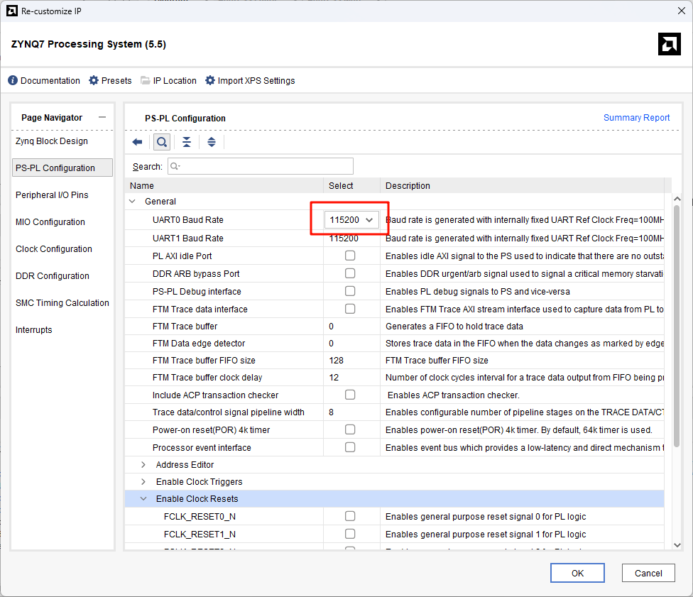
Task: Click the Name column header
Action: click(x=224, y=185)
